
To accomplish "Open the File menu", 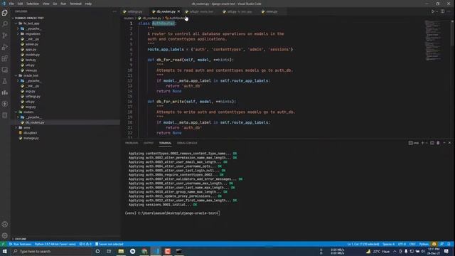I will point(11,4).
